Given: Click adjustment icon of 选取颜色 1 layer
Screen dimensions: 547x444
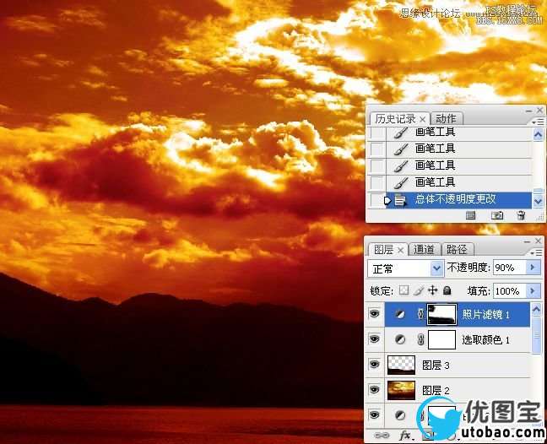Looking at the screenshot, I should [x=400, y=339].
